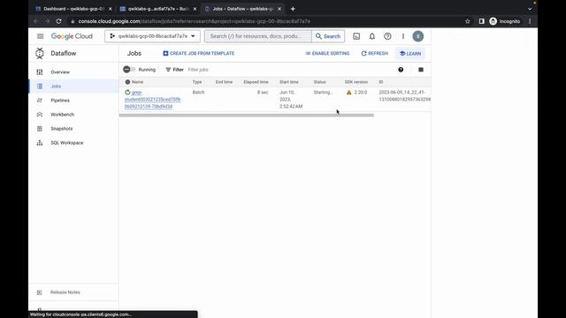Click the Overview sidebar icon
The width and height of the screenshot is (566, 318).
[x=40, y=72]
